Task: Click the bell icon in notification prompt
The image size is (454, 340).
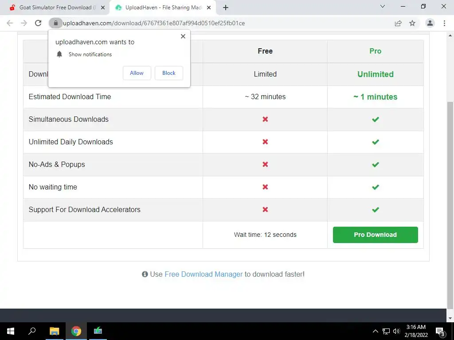Action: pyautogui.click(x=59, y=54)
